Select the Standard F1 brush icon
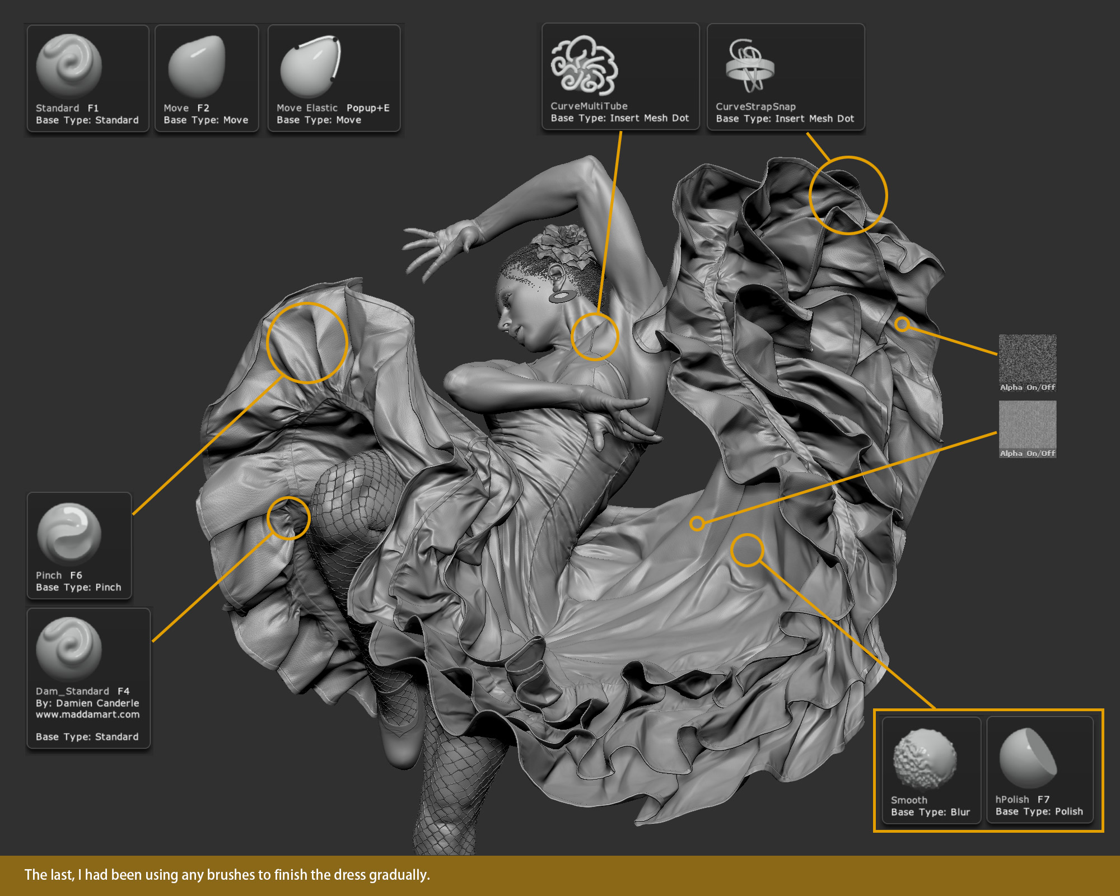Image resolution: width=1120 pixels, height=896 pixels. tap(69, 66)
